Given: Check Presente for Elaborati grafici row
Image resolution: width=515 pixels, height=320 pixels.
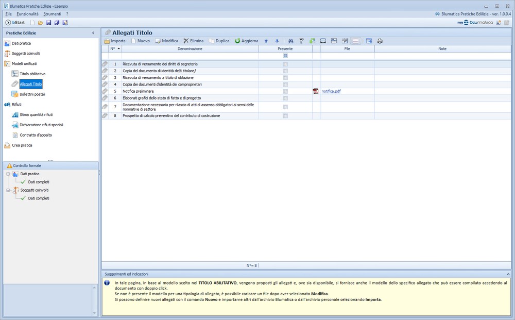Looking at the screenshot, I should pos(285,98).
